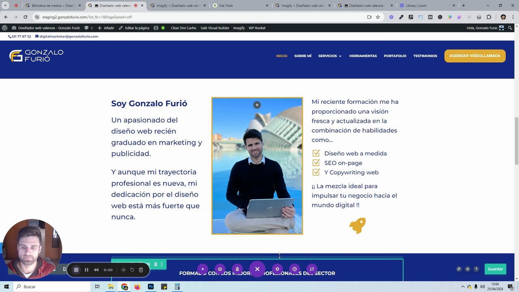
Task: Switch to Library | Loom tab
Action: 427,6
